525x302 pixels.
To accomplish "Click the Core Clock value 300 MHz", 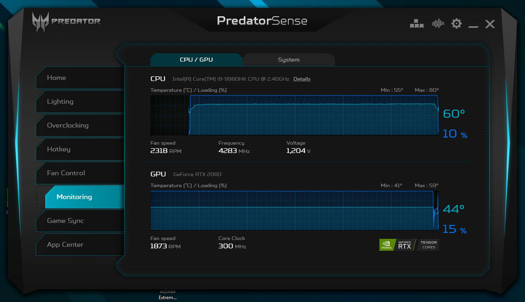I will click(x=232, y=246).
